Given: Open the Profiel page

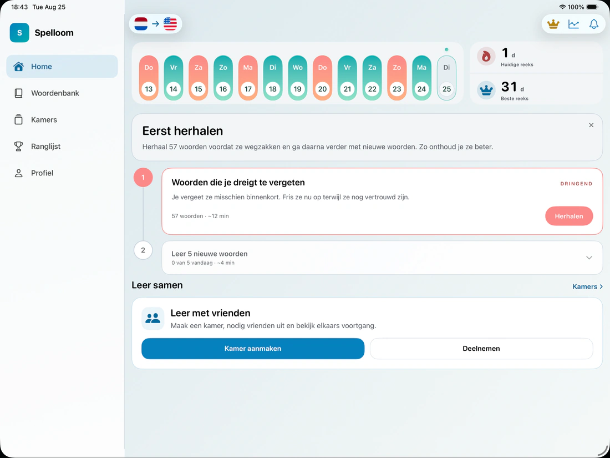Looking at the screenshot, I should pyautogui.click(x=62, y=173).
